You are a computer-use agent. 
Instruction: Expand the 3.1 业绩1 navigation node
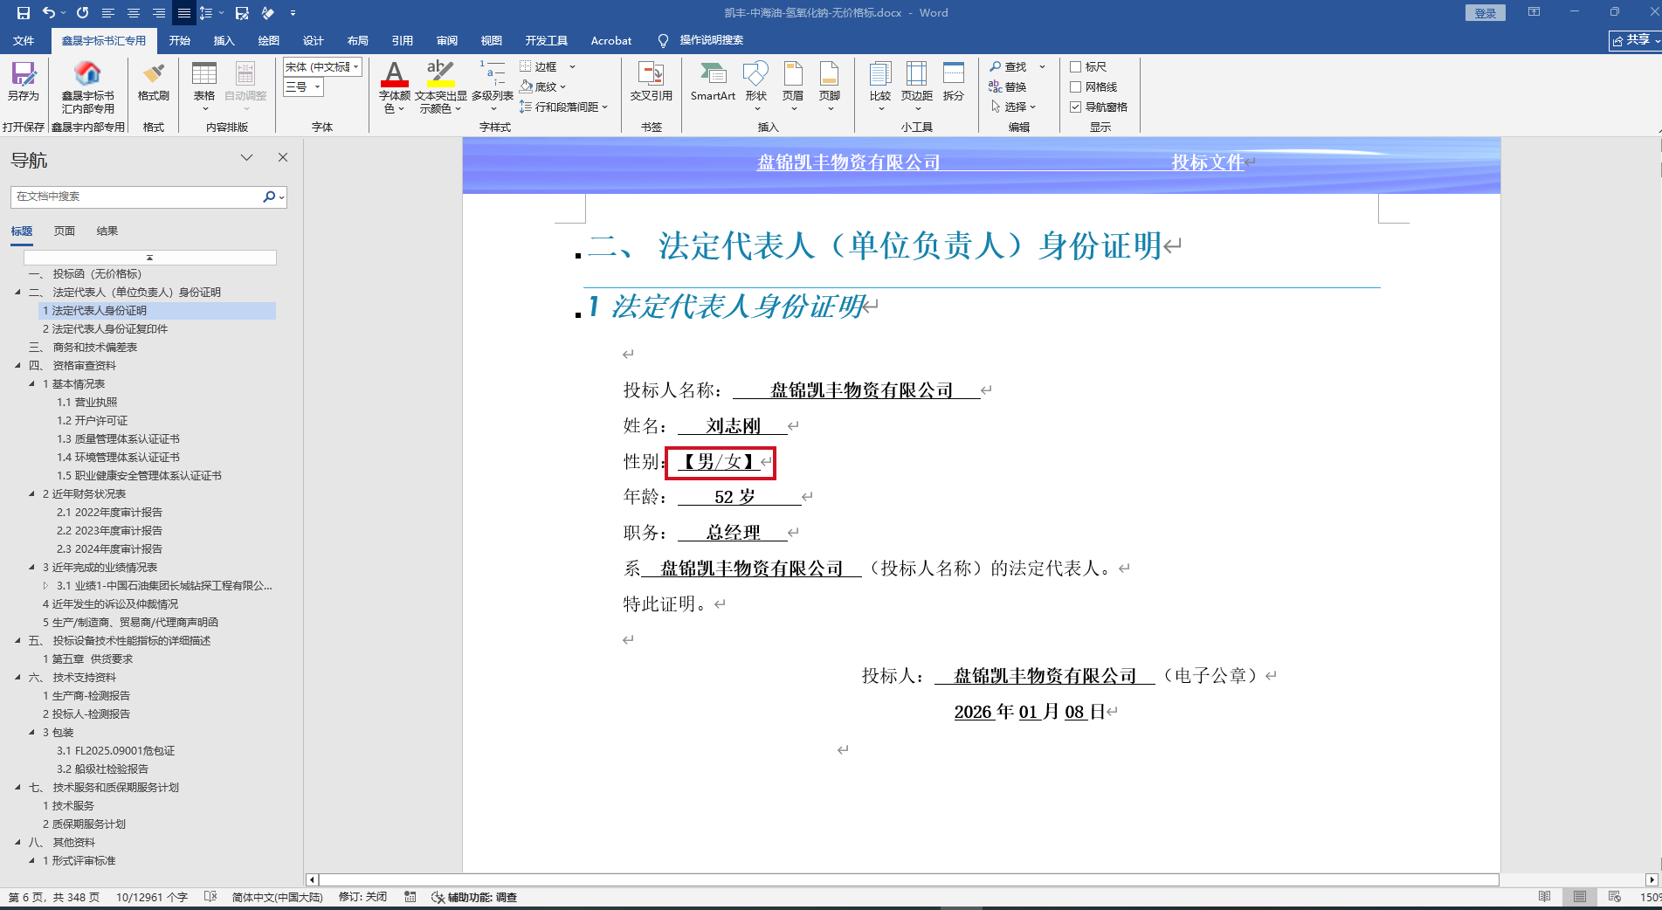(x=46, y=586)
